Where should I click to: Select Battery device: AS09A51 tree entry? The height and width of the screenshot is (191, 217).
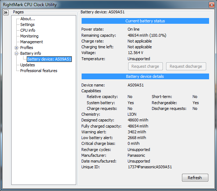point(49,59)
